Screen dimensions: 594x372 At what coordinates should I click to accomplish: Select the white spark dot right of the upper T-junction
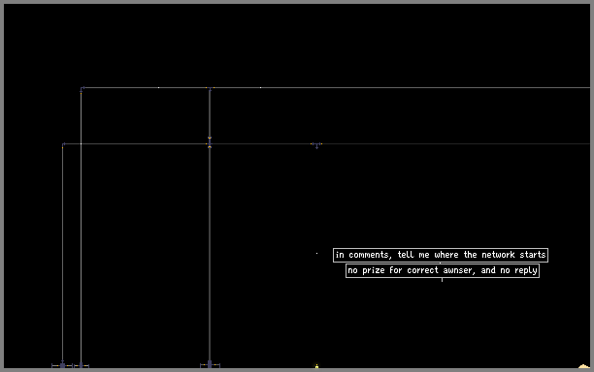pyautogui.click(x=260, y=88)
